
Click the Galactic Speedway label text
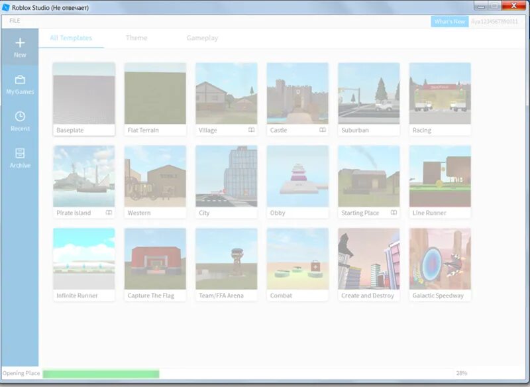point(438,296)
